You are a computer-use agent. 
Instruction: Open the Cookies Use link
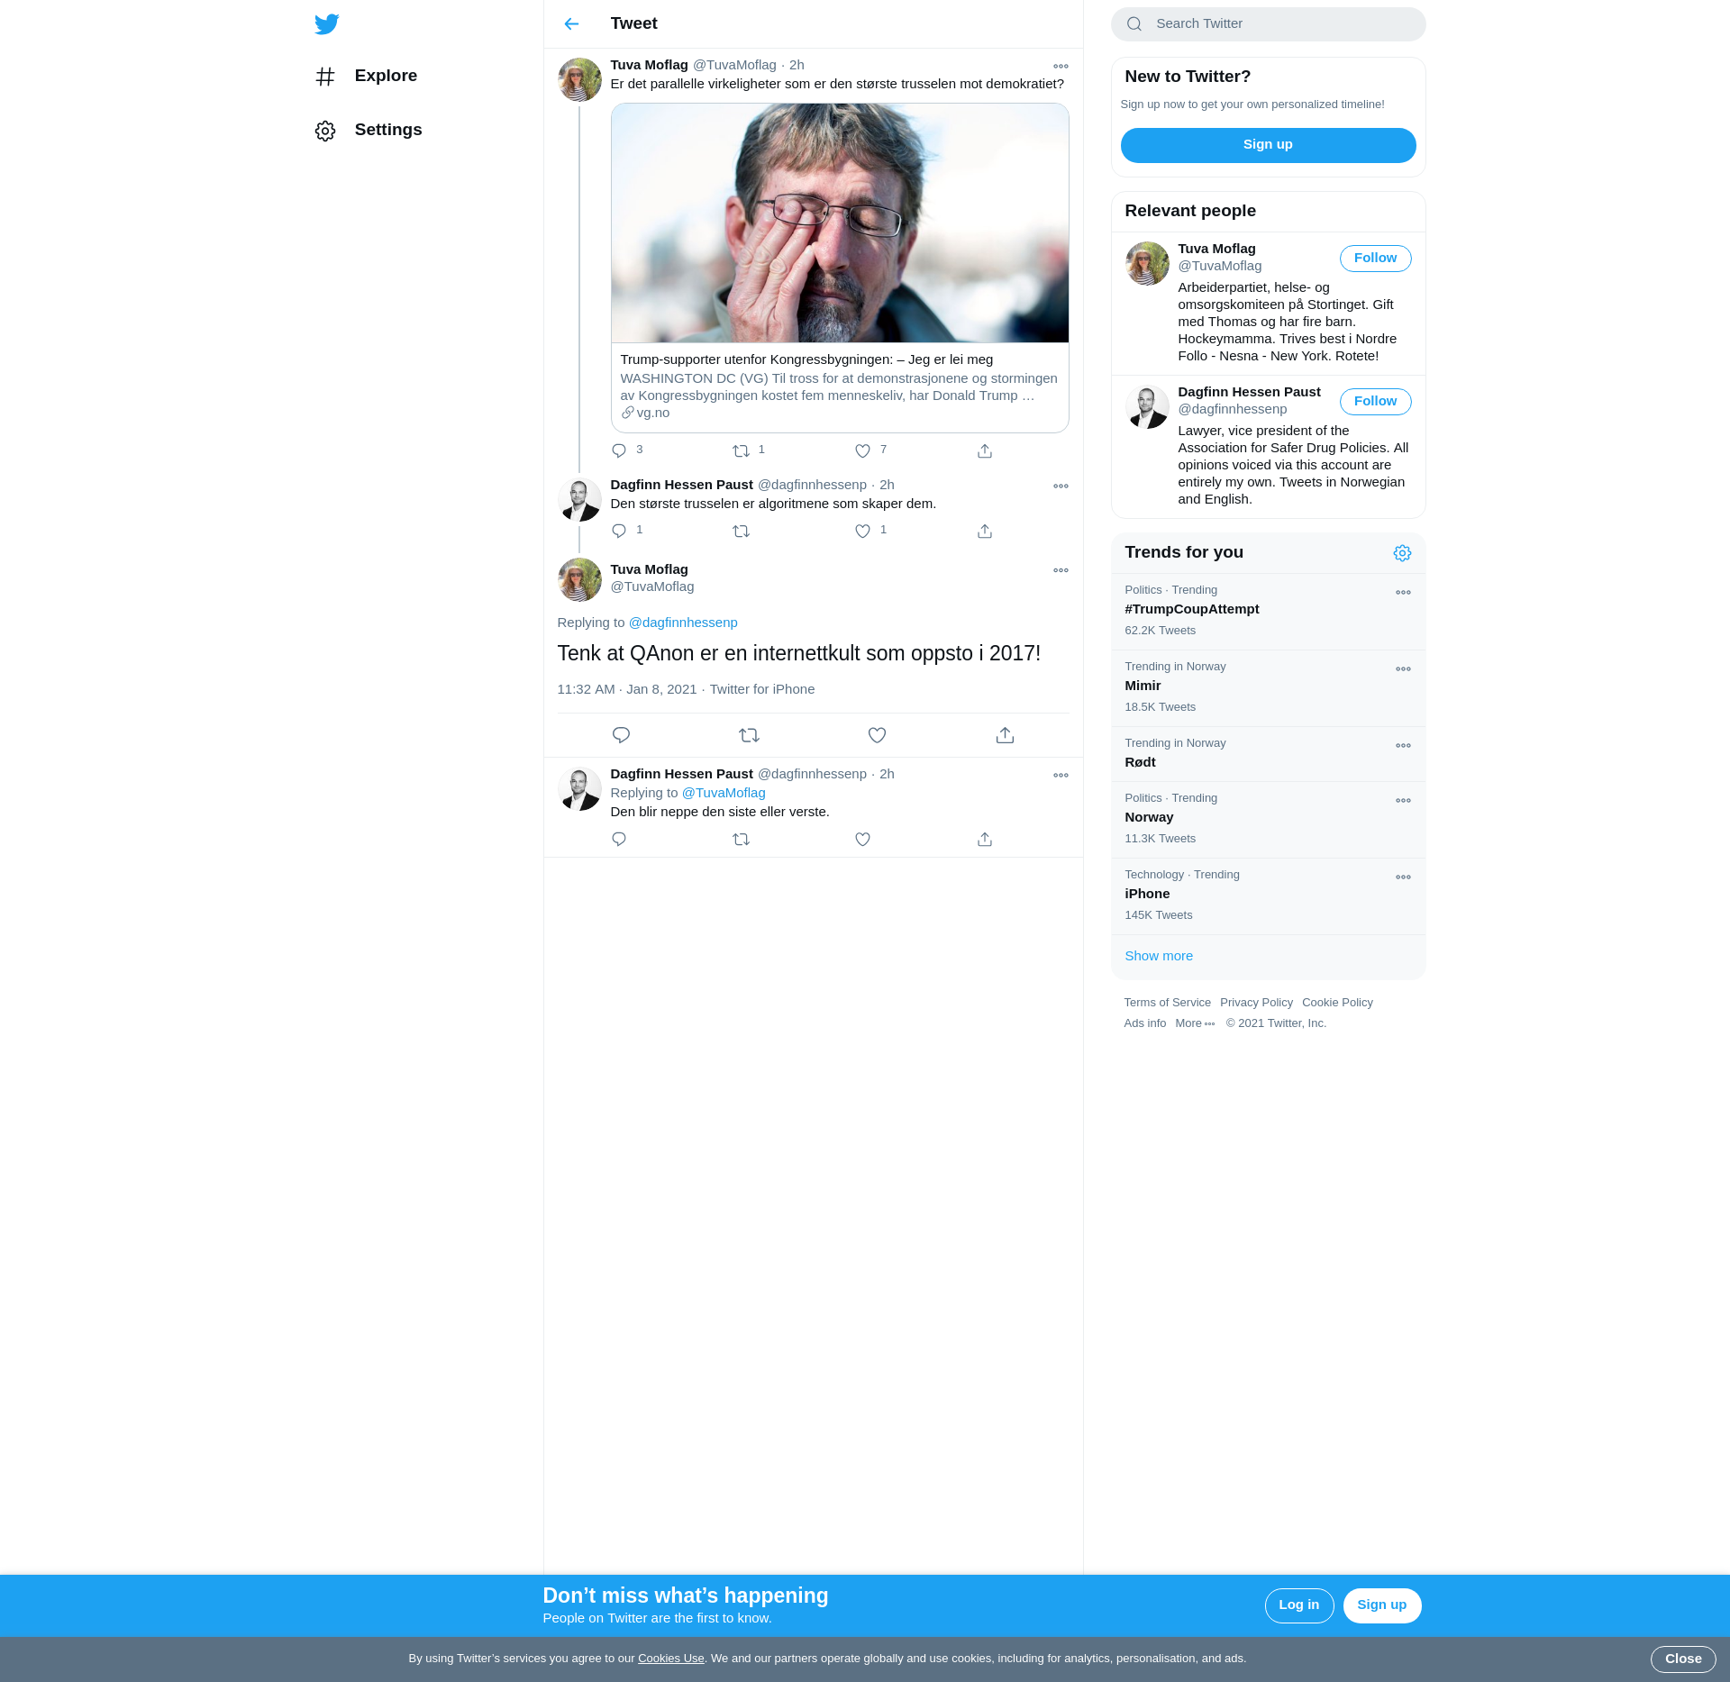tap(670, 1659)
